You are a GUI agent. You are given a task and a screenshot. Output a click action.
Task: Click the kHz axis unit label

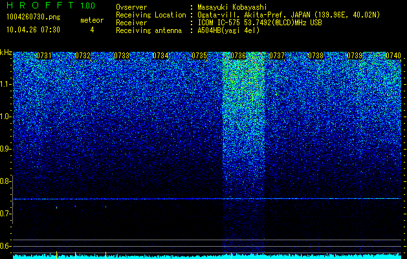point(6,52)
